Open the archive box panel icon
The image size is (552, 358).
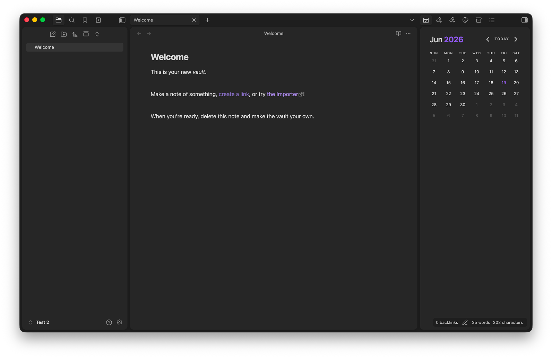(478, 20)
